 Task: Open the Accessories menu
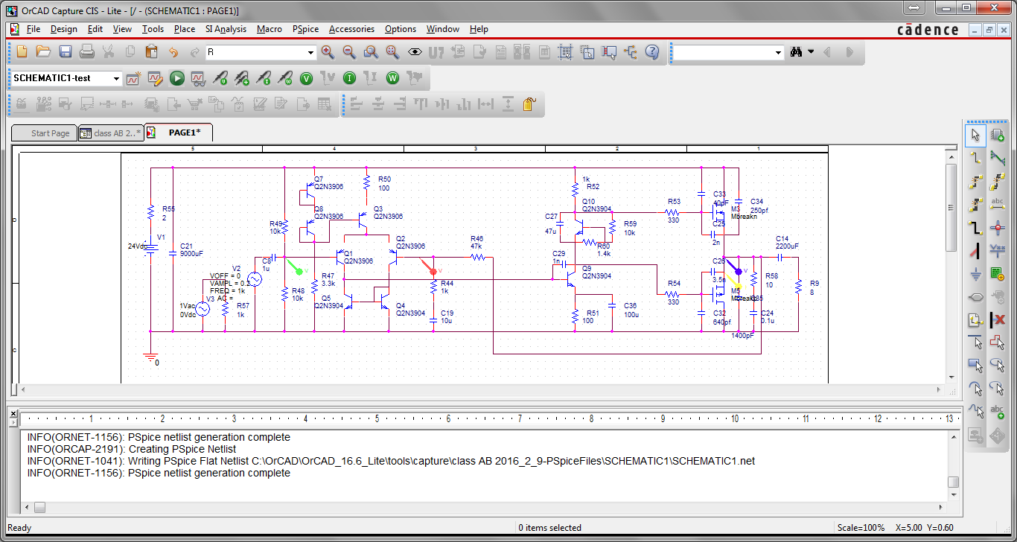351,29
